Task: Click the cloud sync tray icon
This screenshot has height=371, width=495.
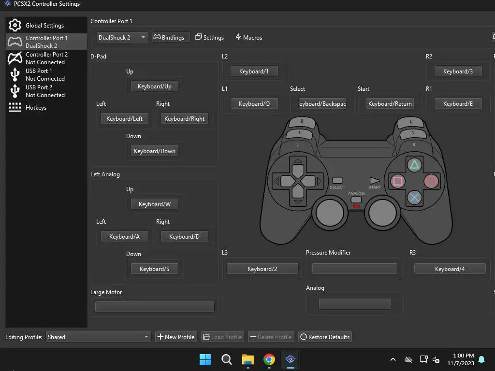Action: [408, 359]
